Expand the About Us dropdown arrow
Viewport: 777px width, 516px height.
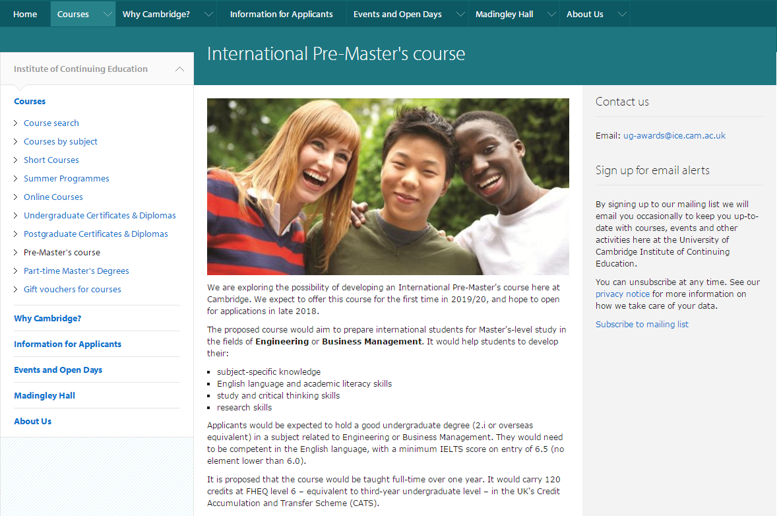(621, 14)
